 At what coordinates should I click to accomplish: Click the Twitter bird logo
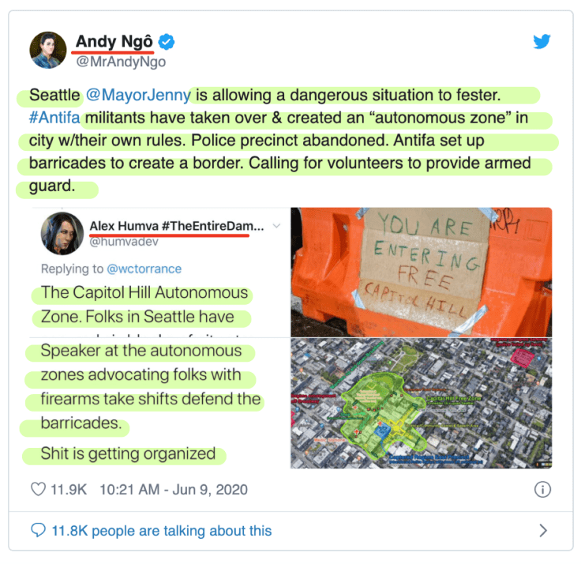542,42
